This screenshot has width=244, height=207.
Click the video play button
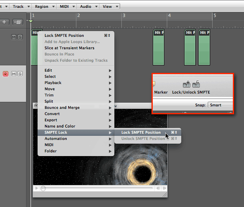point(37,188)
